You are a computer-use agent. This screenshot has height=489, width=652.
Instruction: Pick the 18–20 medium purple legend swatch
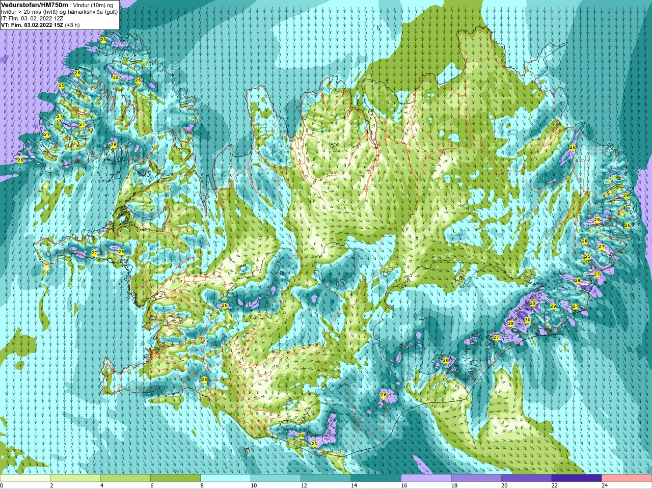tap(476, 478)
